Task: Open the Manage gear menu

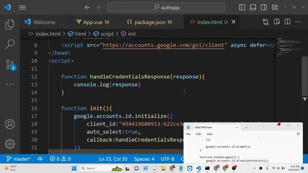Action: coord(10,144)
